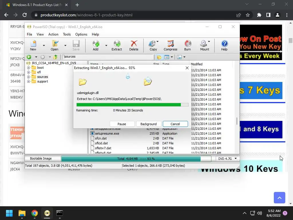Open Chrome side panel icon
The height and width of the screenshot is (220, 293).
tap(268, 15)
